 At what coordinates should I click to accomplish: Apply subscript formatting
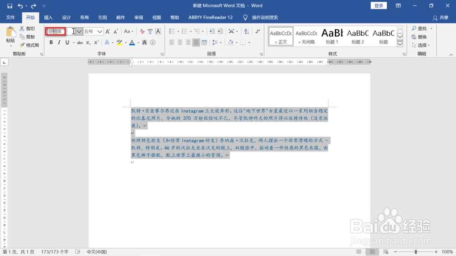coord(88,43)
